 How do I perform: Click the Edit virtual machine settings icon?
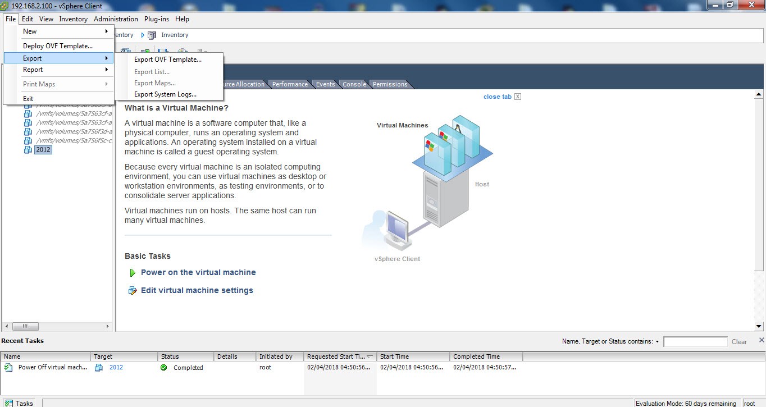coord(133,291)
